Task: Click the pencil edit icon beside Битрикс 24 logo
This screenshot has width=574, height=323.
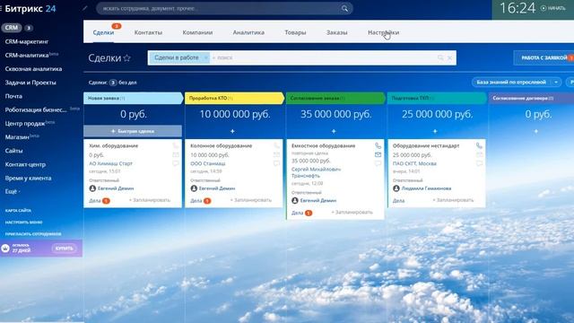Action: [x=85, y=8]
